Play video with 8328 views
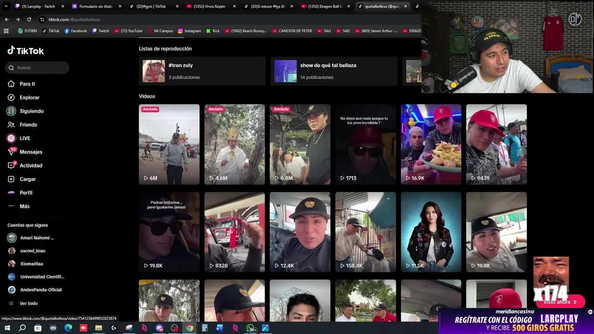The height and width of the screenshot is (334, 594). click(234, 232)
